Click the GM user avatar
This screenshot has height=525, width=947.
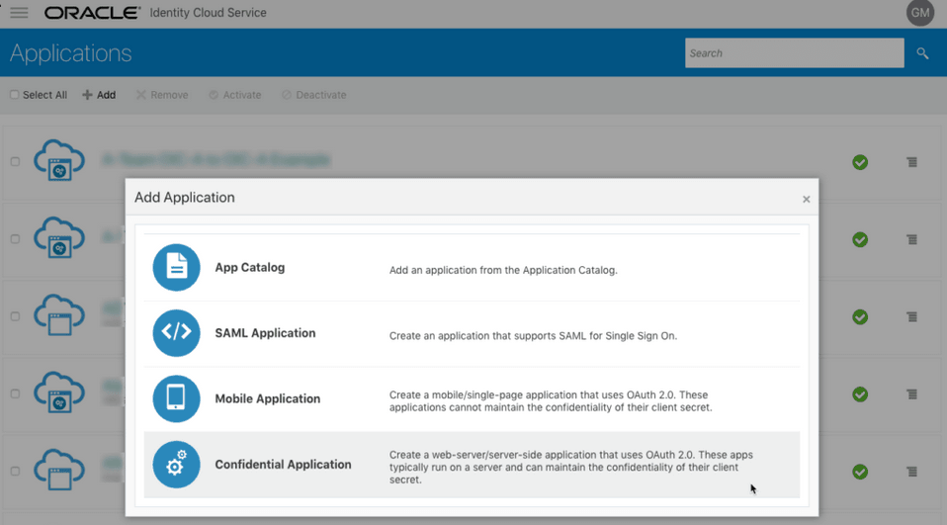coord(920,13)
